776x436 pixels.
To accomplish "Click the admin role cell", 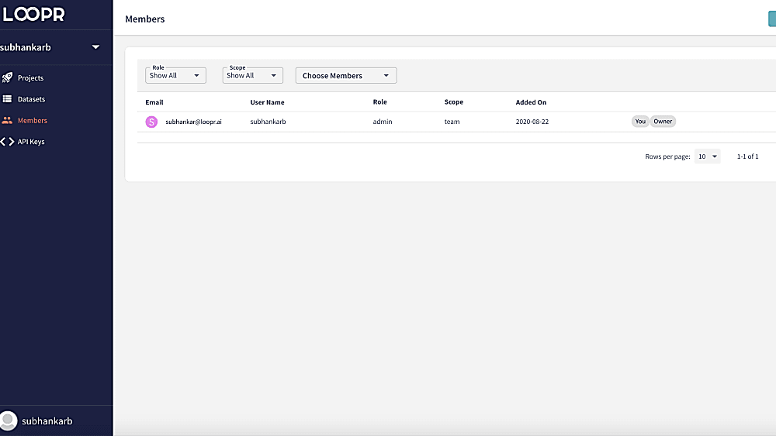I will point(383,122).
